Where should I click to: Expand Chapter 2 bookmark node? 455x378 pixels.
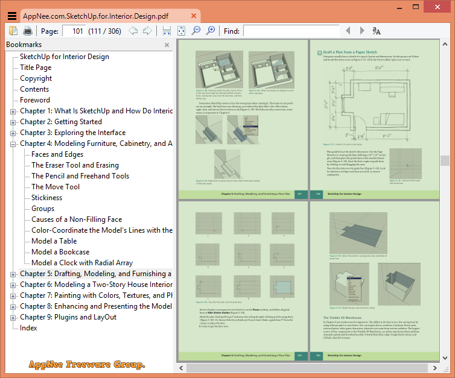tap(13, 122)
